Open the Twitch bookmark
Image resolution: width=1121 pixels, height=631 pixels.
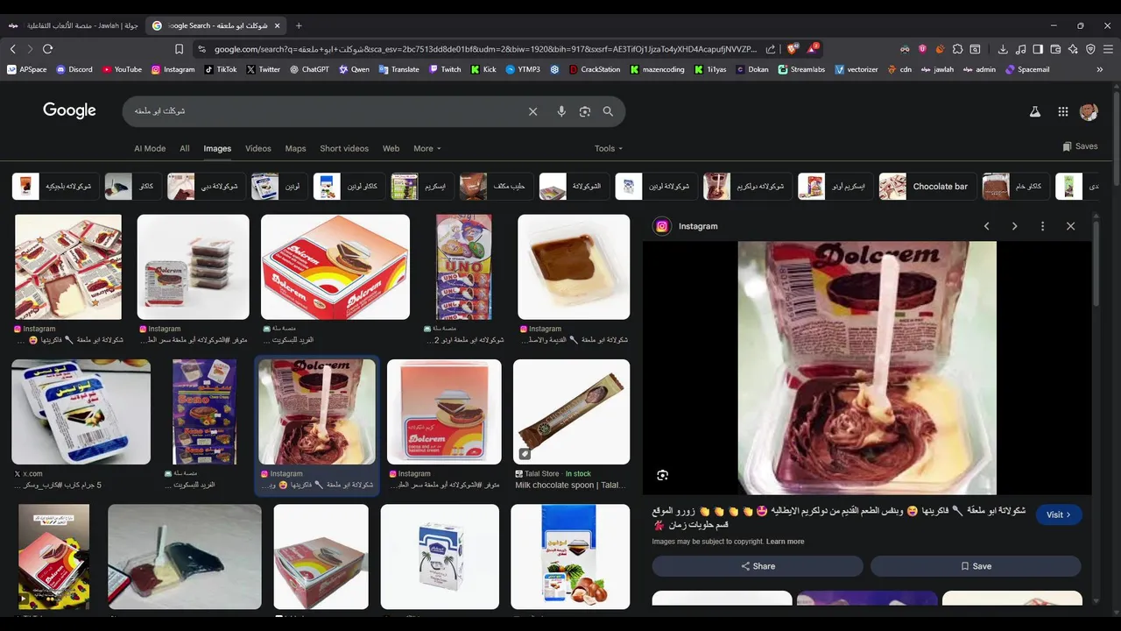445,69
